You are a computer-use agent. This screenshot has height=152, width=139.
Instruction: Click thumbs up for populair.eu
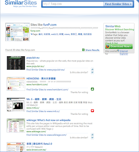click(92, 69)
